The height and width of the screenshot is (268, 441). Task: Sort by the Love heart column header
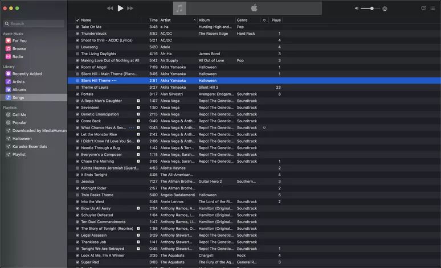coord(264,20)
